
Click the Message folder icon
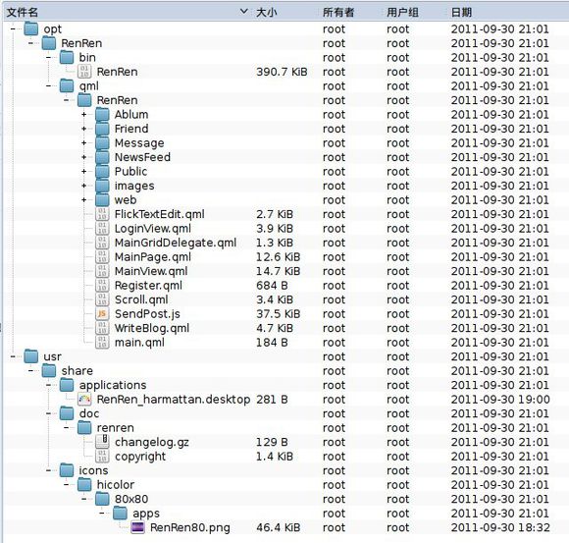coord(102,142)
